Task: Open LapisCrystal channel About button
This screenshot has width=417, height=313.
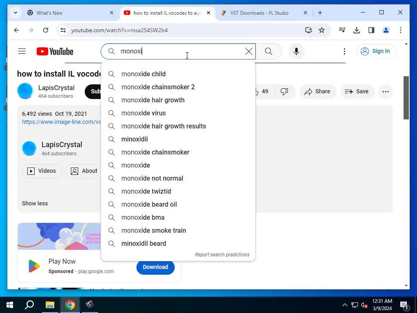Action: [x=84, y=171]
